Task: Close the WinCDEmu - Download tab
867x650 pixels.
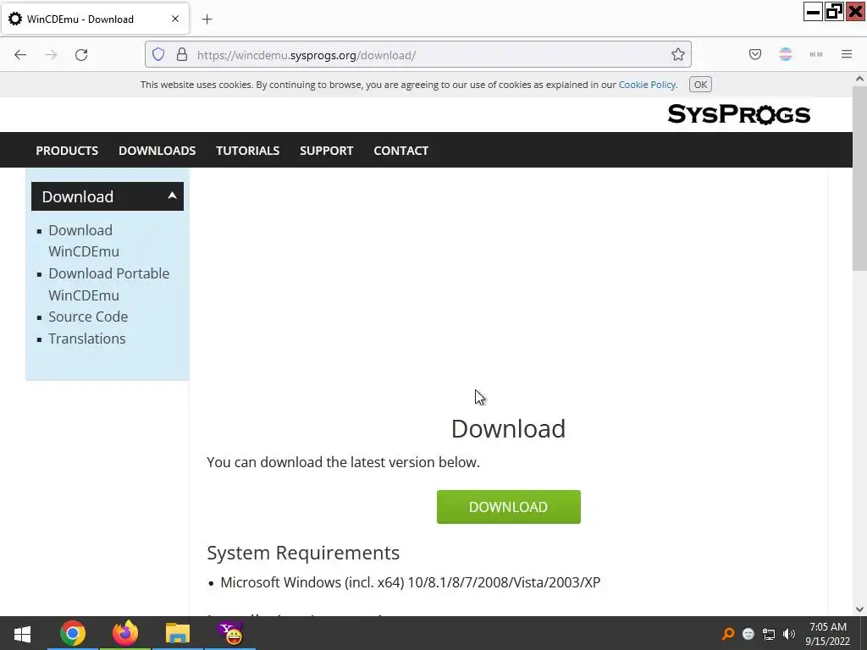Action: coord(175,19)
